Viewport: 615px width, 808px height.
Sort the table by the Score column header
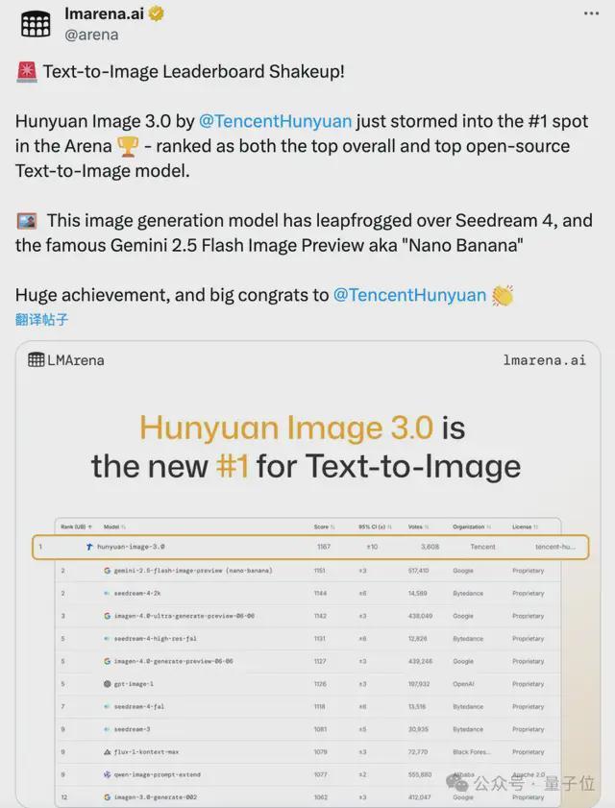[x=324, y=526]
